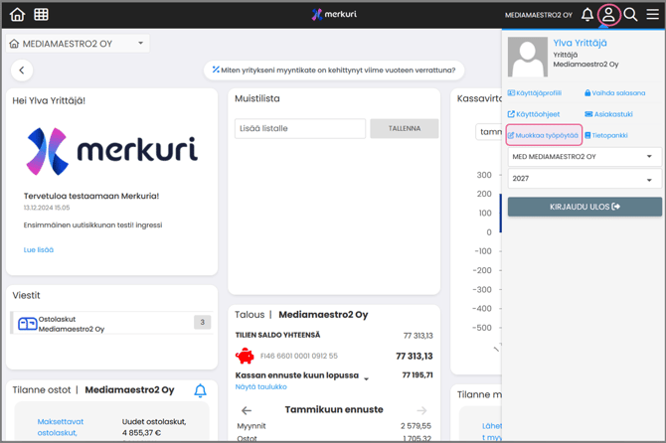Click the Lue lisää link
Image resolution: width=666 pixels, height=443 pixels.
click(39, 250)
